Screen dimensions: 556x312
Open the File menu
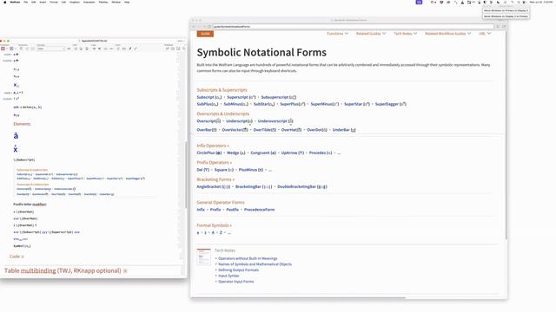(x=25, y=2)
